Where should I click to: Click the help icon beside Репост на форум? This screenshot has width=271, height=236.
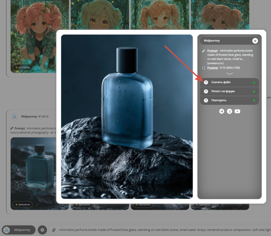point(206,91)
